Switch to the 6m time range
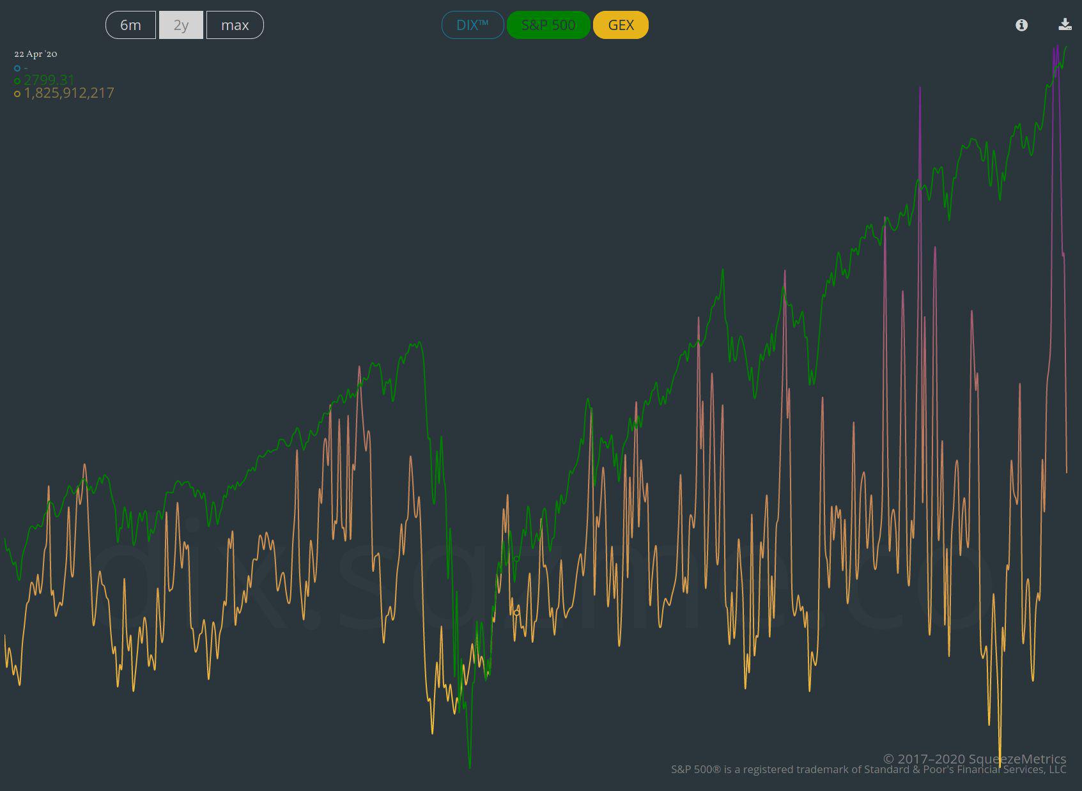The height and width of the screenshot is (791, 1082). [130, 25]
